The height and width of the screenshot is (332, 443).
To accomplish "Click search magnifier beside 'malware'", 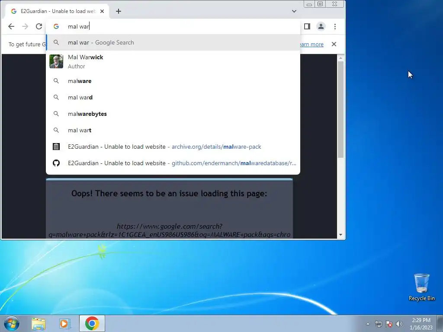I will (56, 81).
